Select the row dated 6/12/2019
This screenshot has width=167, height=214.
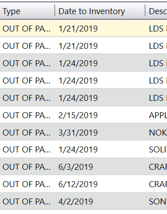click(x=83, y=184)
